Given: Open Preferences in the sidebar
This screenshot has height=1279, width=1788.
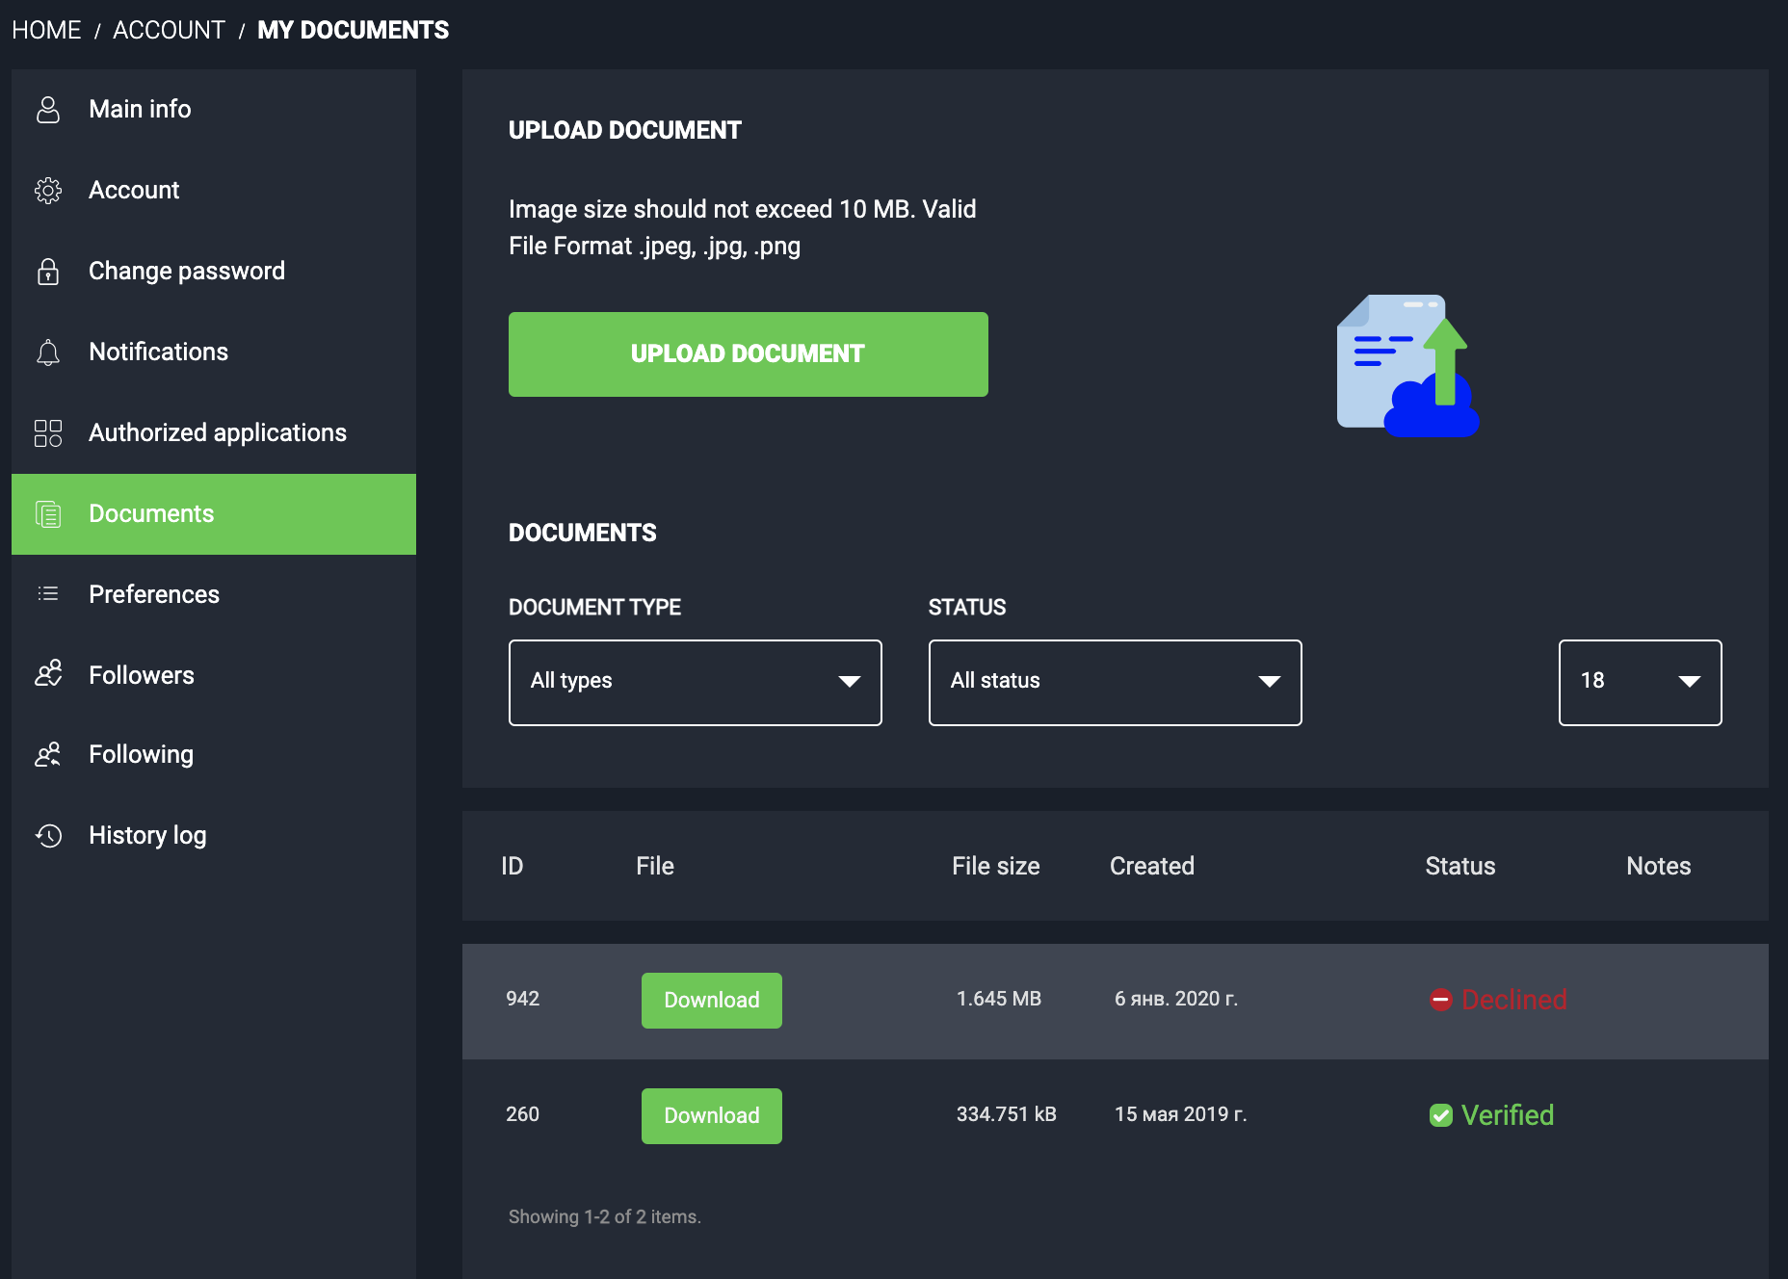Looking at the screenshot, I should tap(154, 594).
